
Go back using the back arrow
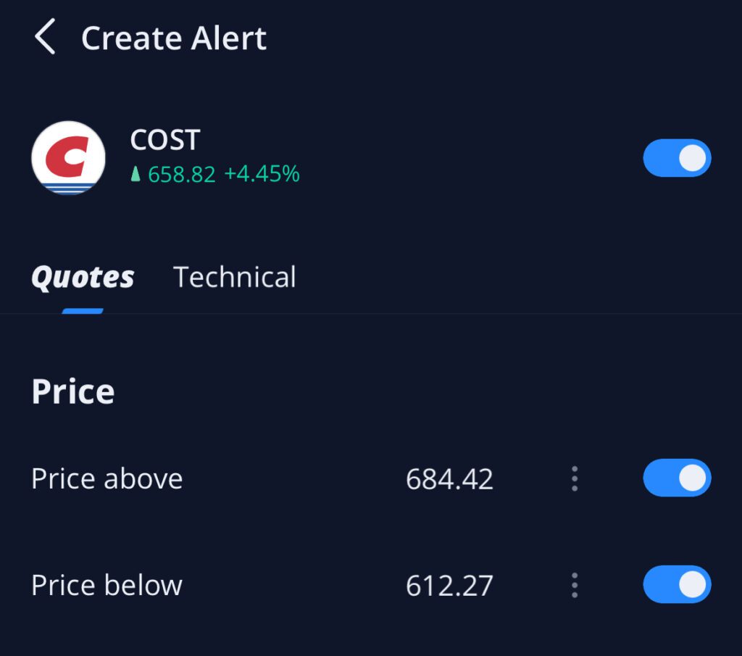coord(45,38)
